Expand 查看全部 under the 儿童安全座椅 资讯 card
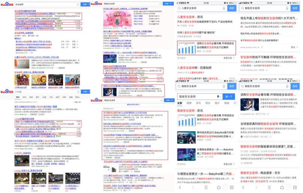 229,58
